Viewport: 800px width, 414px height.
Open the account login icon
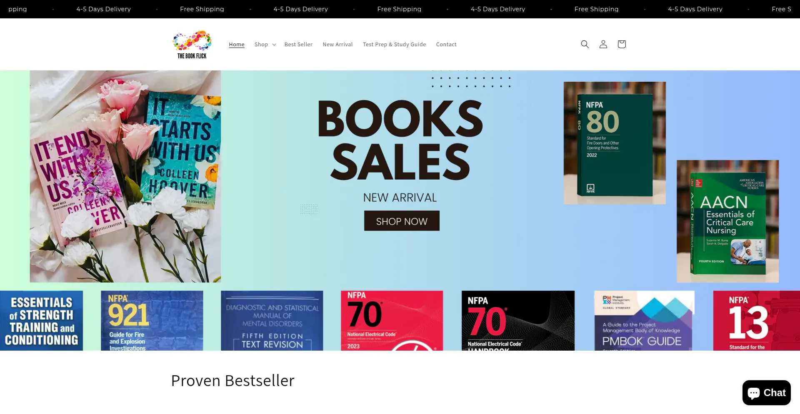[x=603, y=44]
